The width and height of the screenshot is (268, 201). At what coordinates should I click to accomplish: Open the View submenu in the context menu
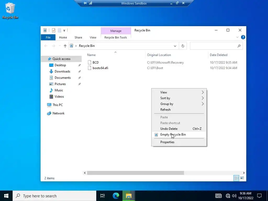[x=179, y=92]
